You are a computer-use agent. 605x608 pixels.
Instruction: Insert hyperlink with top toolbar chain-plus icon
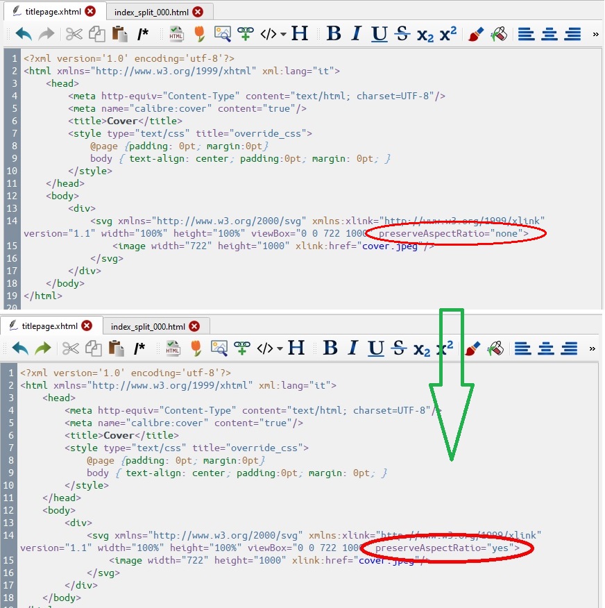[246, 34]
